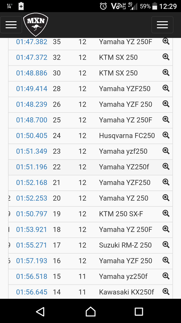Click magnifier for 01:48.886 KTM row
Image resolution: width=181 pixels, height=323 pixels.
coord(166,73)
